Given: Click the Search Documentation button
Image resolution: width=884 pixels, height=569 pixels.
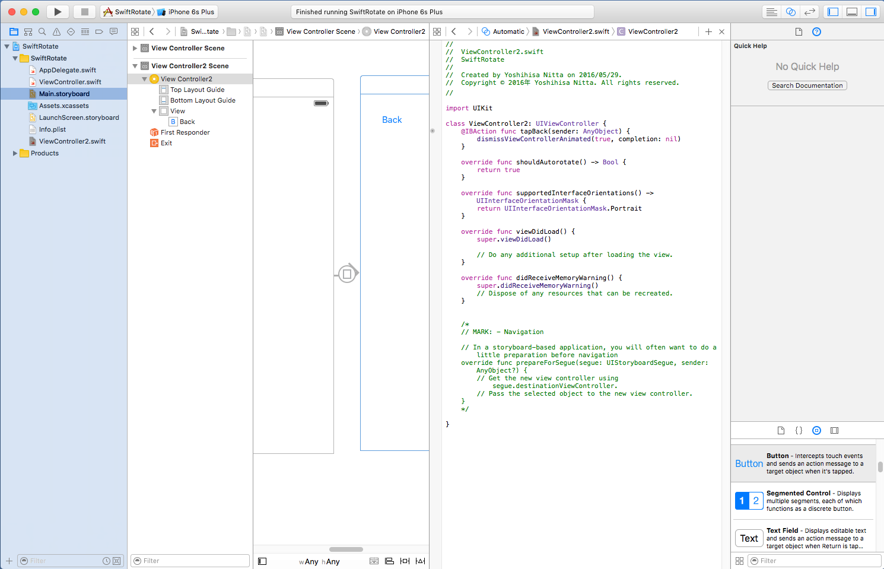Looking at the screenshot, I should point(807,86).
